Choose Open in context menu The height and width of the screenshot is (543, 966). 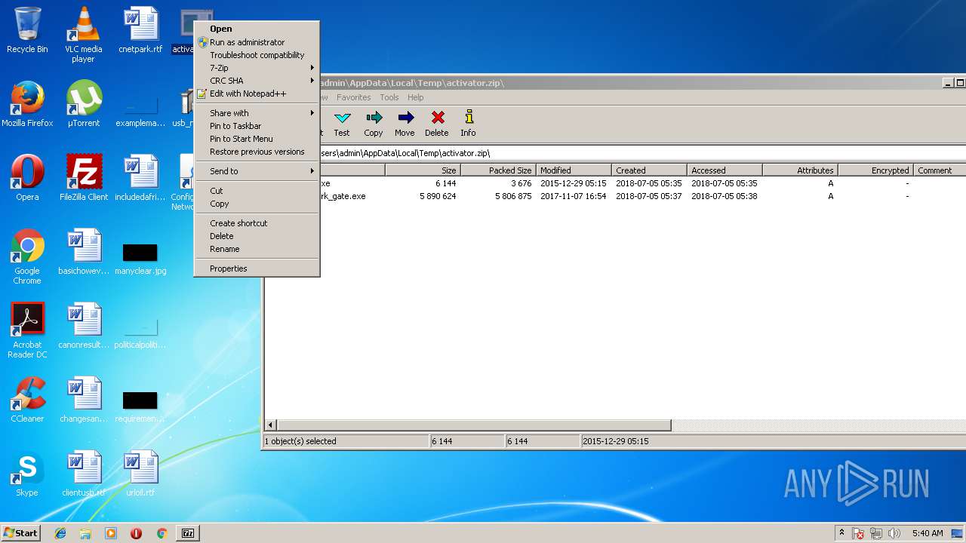click(x=257, y=29)
